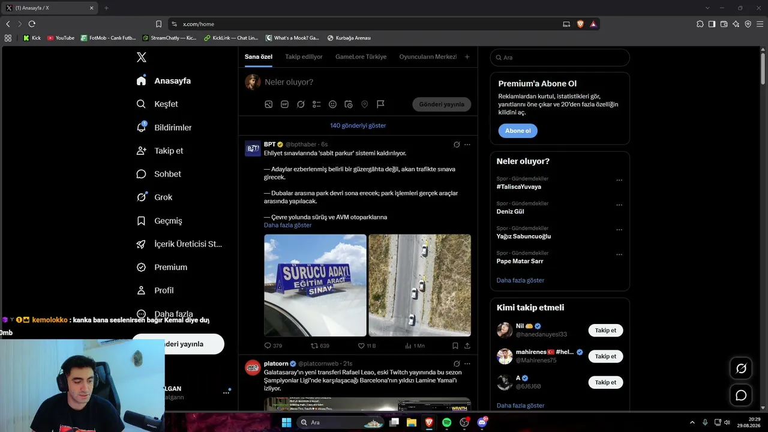Open Brave Wallet icon in toolbar

[x=724, y=24]
